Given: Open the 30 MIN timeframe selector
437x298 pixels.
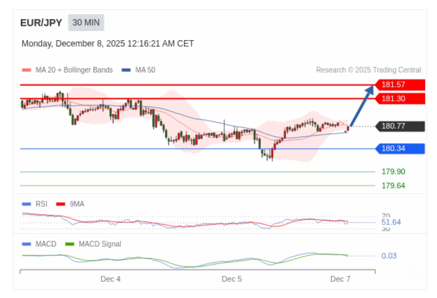Looking at the screenshot, I should (86, 23).
